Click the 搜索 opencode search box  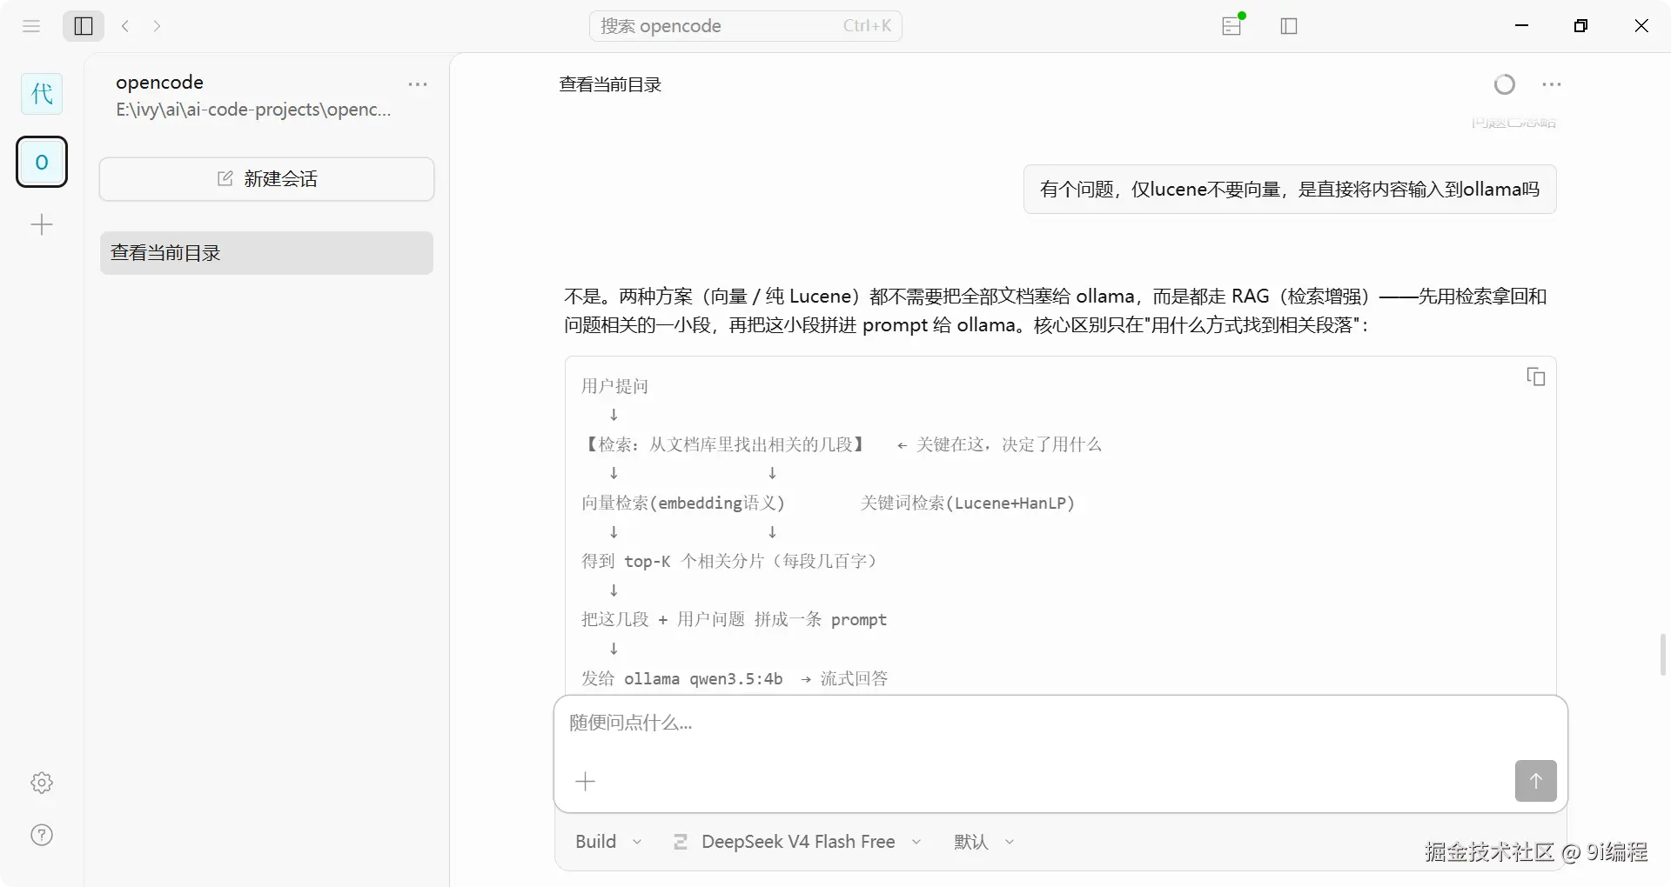746,26
